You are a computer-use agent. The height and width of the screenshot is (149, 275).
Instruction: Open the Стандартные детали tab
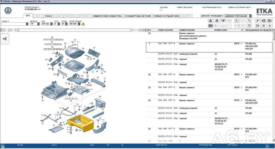[138, 16]
